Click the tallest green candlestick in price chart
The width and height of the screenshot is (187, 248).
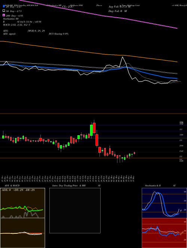click(x=91, y=130)
